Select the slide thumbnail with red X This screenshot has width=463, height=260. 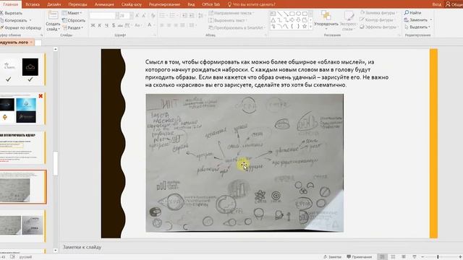[22, 108]
